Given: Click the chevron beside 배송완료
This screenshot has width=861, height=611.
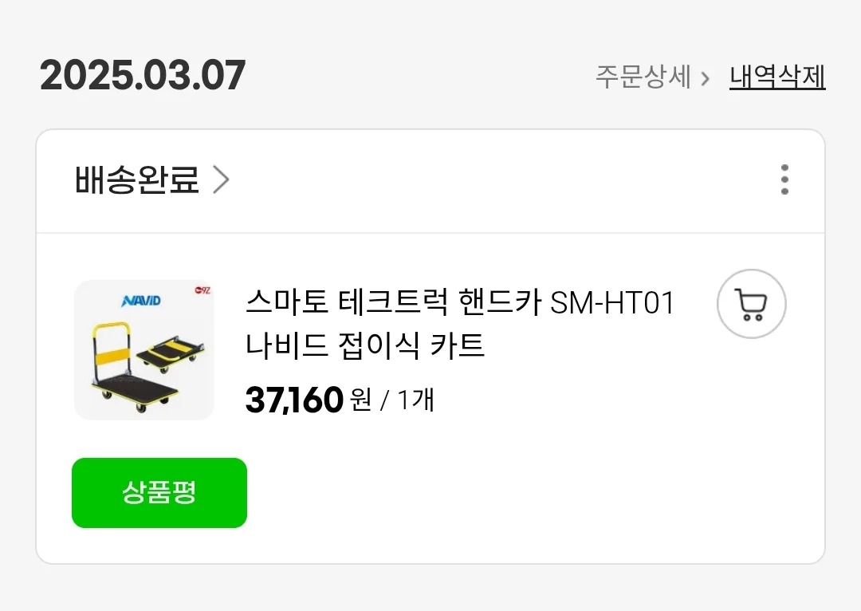Looking at the screenshot, I should [222, 181].
